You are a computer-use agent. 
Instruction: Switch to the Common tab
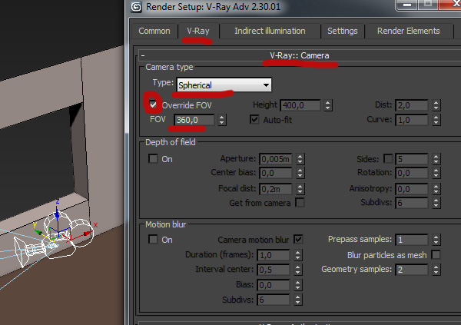pyautogui.click(x=154, y=31)
